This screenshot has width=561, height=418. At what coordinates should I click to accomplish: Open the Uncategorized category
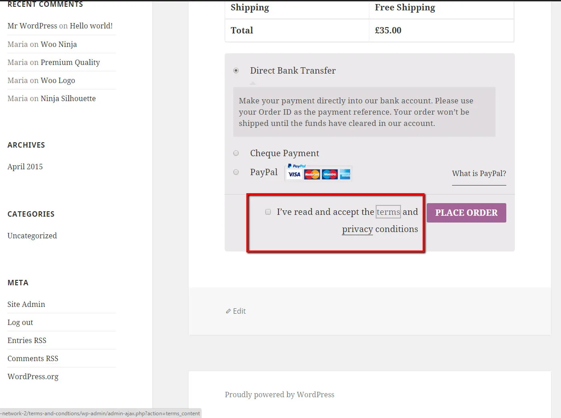pyautogui.click(x=32, y=235)
